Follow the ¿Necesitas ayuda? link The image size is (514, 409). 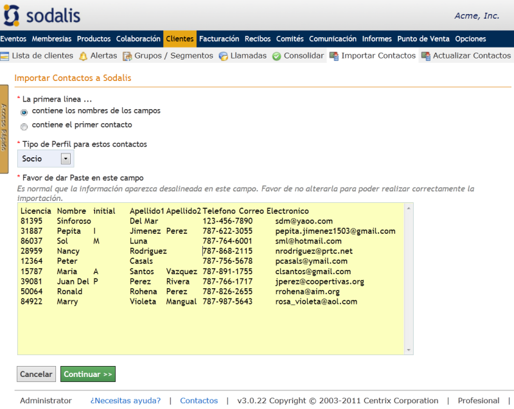[x=125, y=400]
